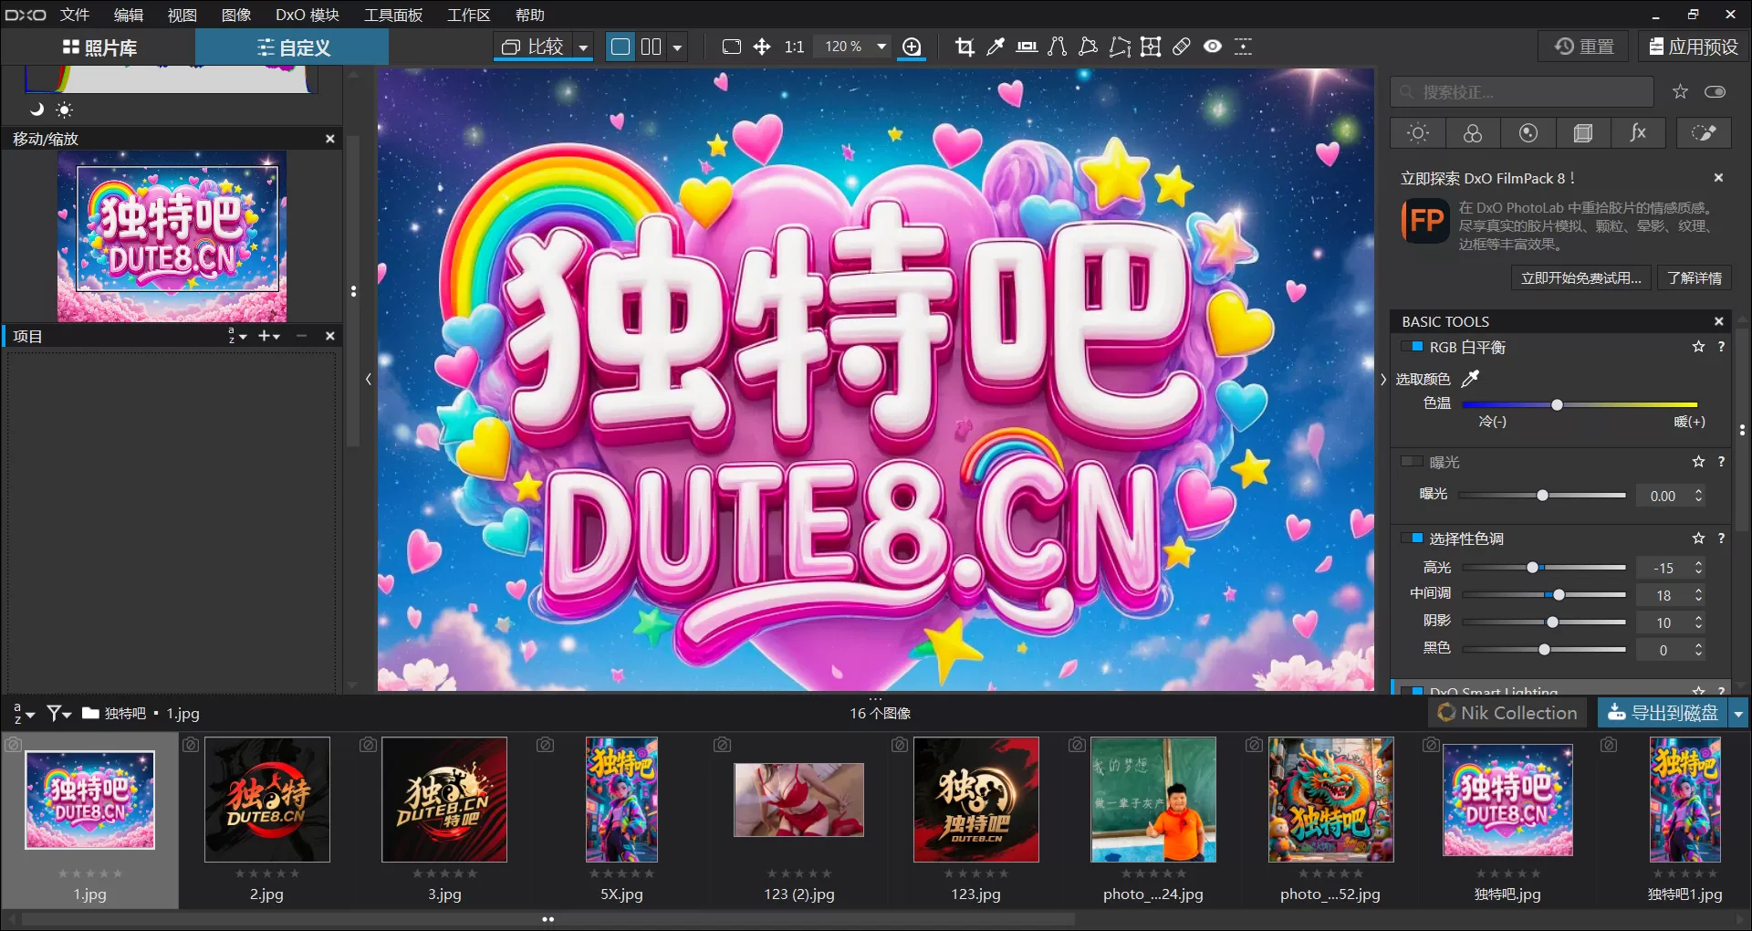The height and width of the screenshot is (931, 1752).
Task: Activate the Horizon tool
Action: (1027, 47)
